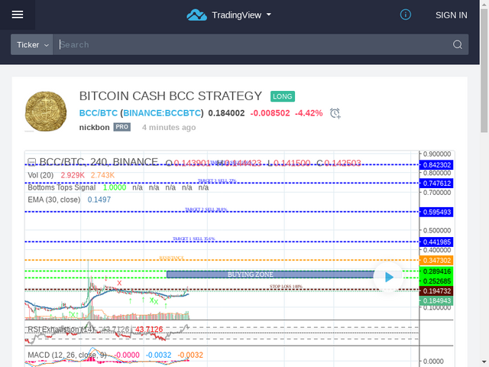Click the scrollbar down arrow
489x367 pixels.
tap(484, 362)
